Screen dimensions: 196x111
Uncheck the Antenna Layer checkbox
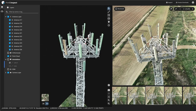coord(8,17)
